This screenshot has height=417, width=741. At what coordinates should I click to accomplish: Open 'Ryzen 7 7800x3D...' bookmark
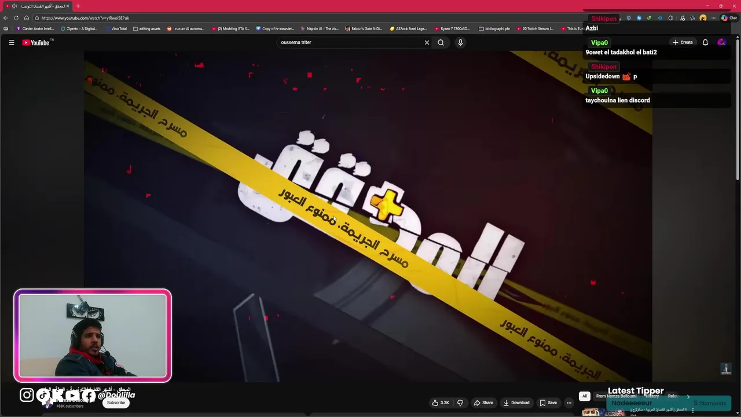452,28
